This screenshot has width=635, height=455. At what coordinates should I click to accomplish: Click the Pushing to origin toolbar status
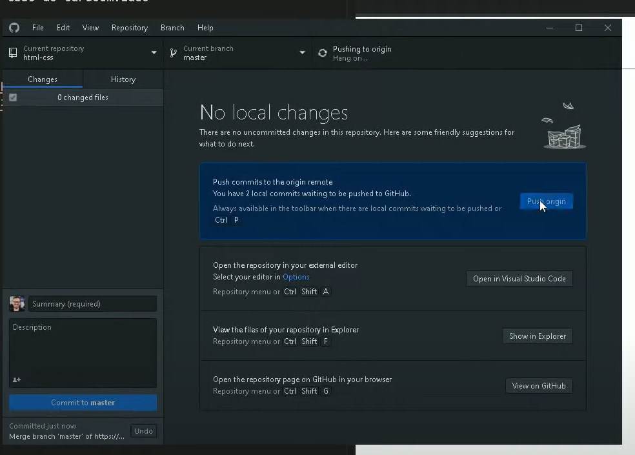pos(361,53)
